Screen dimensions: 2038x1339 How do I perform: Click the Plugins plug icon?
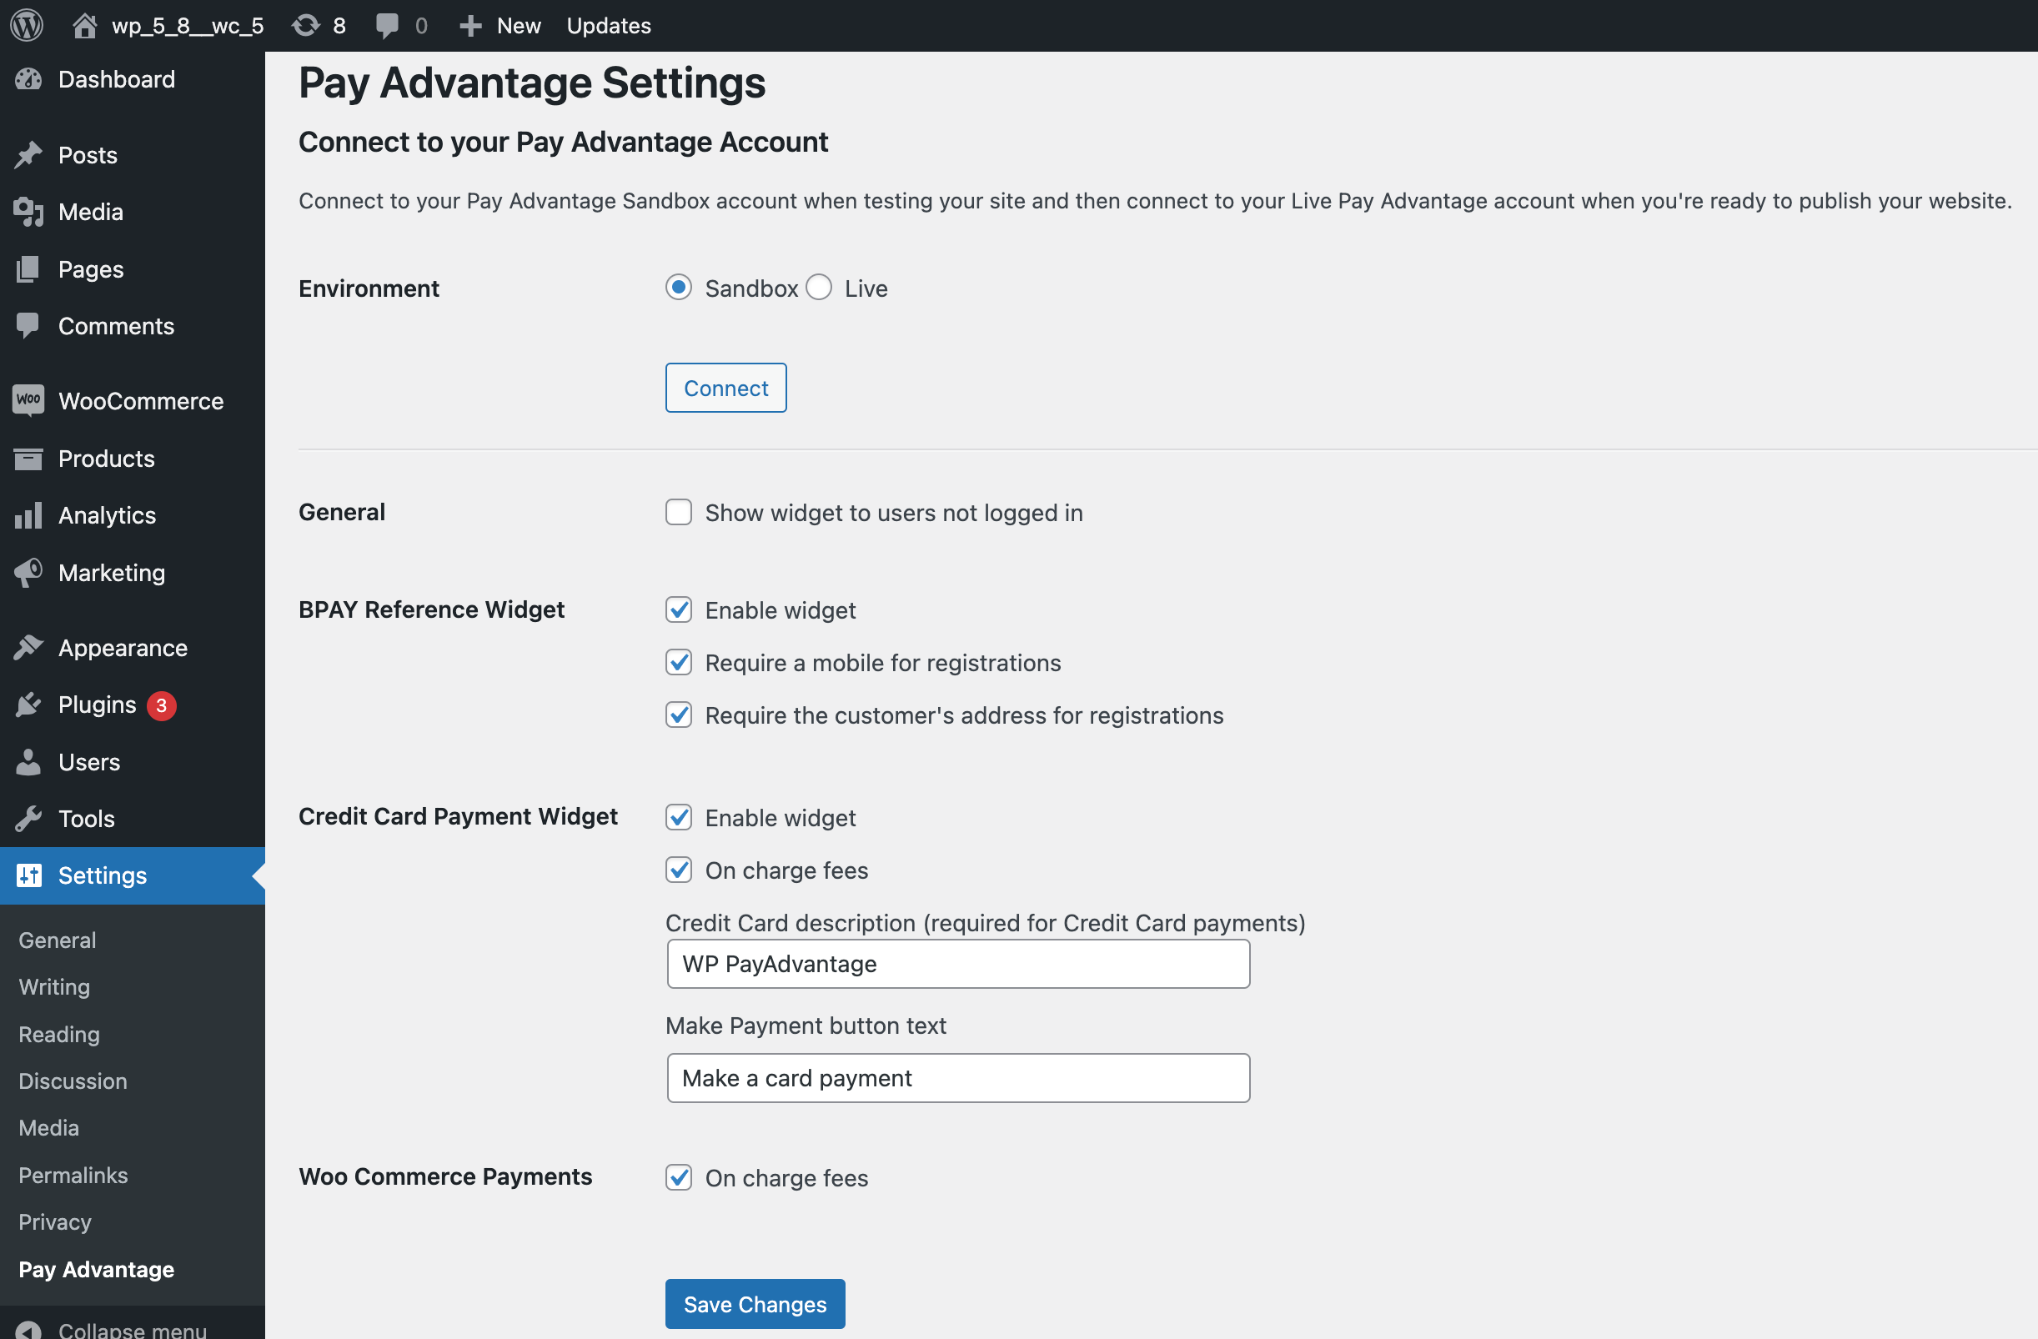point(28,705)
